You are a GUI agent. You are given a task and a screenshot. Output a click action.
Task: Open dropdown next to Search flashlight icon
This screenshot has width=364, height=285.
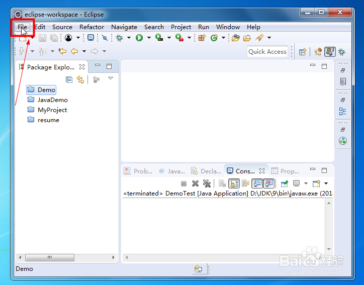point(269,38)
